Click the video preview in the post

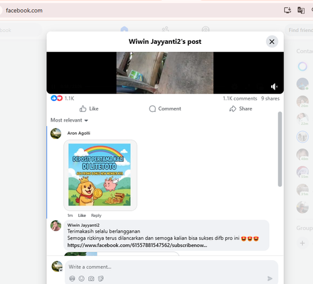165,73
